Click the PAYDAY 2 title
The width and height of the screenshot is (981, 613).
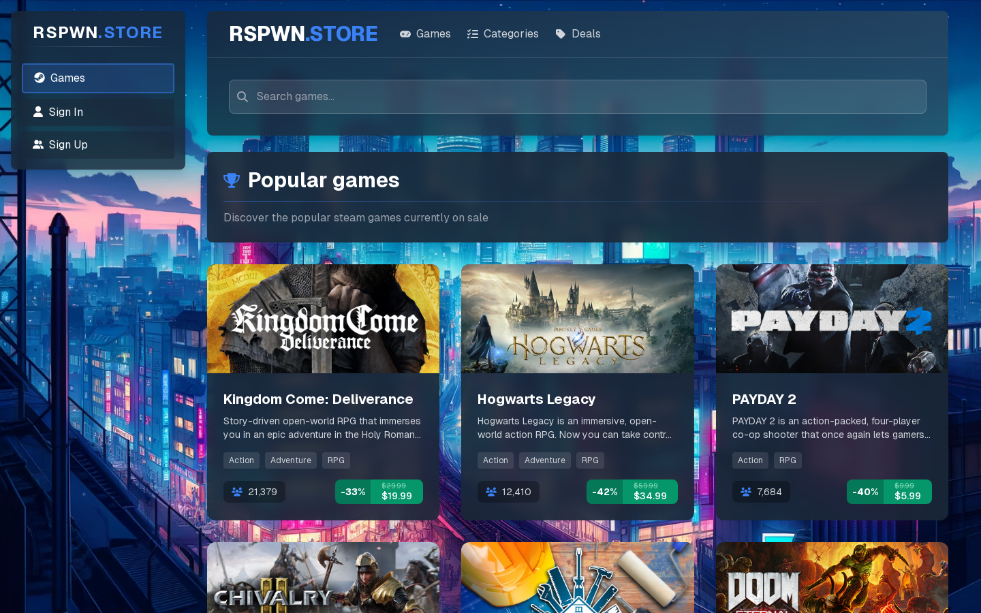tap(764, 399)
